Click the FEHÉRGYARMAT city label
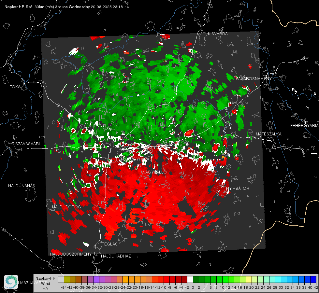The width and height of the screenshot is (319, 293). pos(305,126)
